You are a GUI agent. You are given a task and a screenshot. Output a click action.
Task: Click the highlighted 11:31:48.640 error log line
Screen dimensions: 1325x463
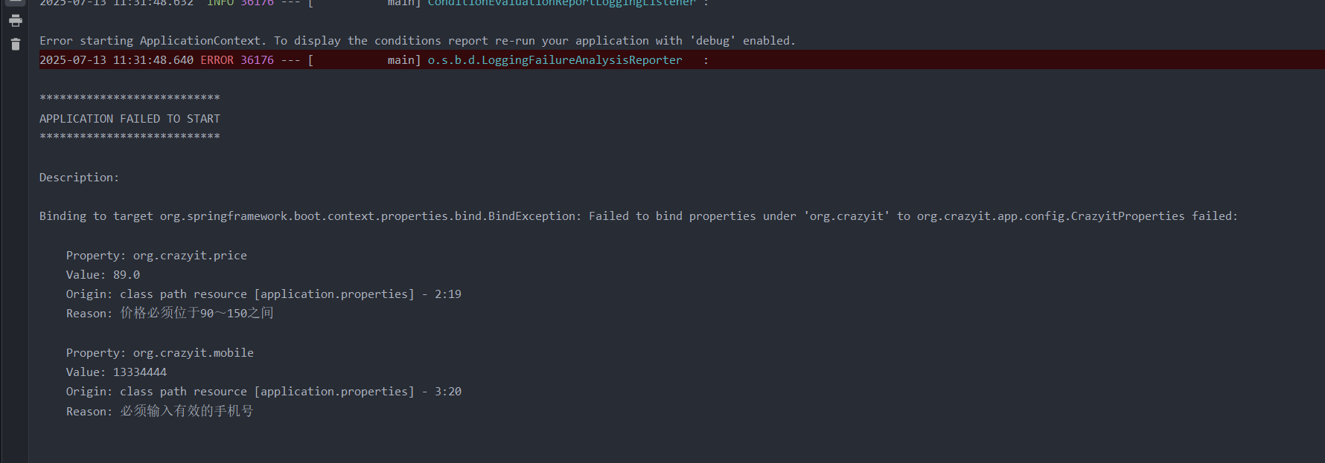pos(682,60)
